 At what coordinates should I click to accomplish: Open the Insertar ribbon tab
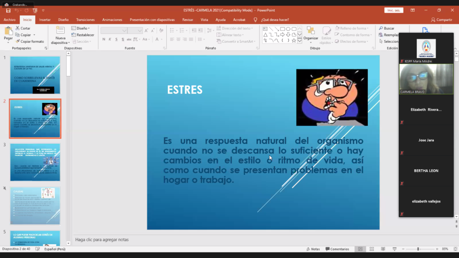click(x=45, y=20)
